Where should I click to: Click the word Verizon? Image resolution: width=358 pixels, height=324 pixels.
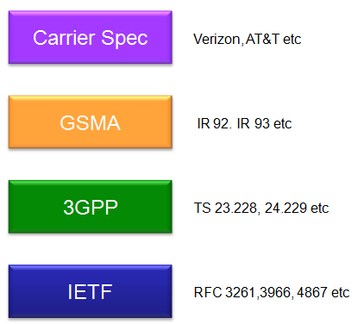pyautogui.click(x=217, y=39)
